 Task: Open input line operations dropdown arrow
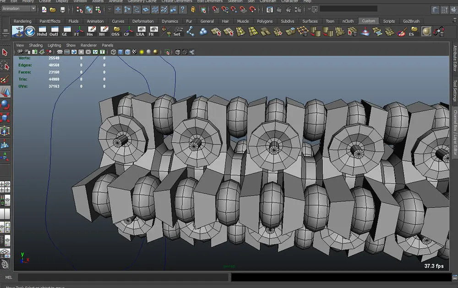click(309, 10)
